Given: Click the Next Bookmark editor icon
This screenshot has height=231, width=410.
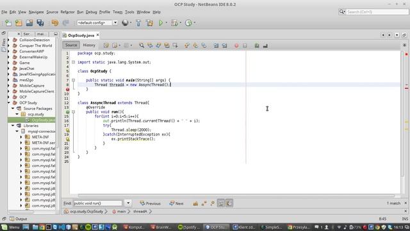Looking at the screenshot, I should pyautogui.click(x=195, y=46).
